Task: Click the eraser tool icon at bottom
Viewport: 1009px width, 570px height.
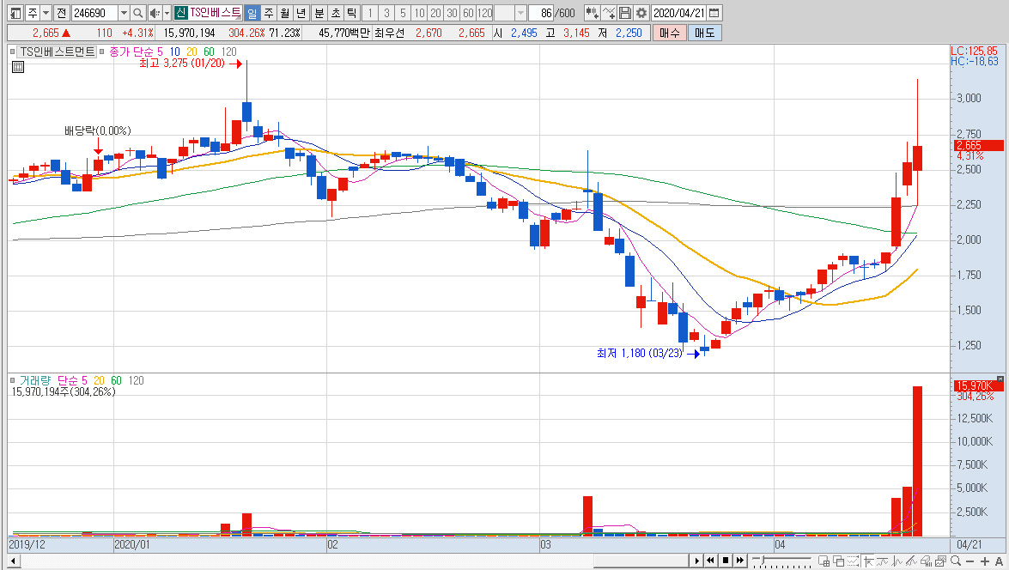Action: (926, 561)
